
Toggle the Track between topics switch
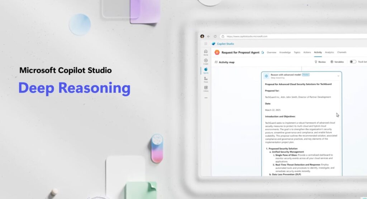coord(353,62)
